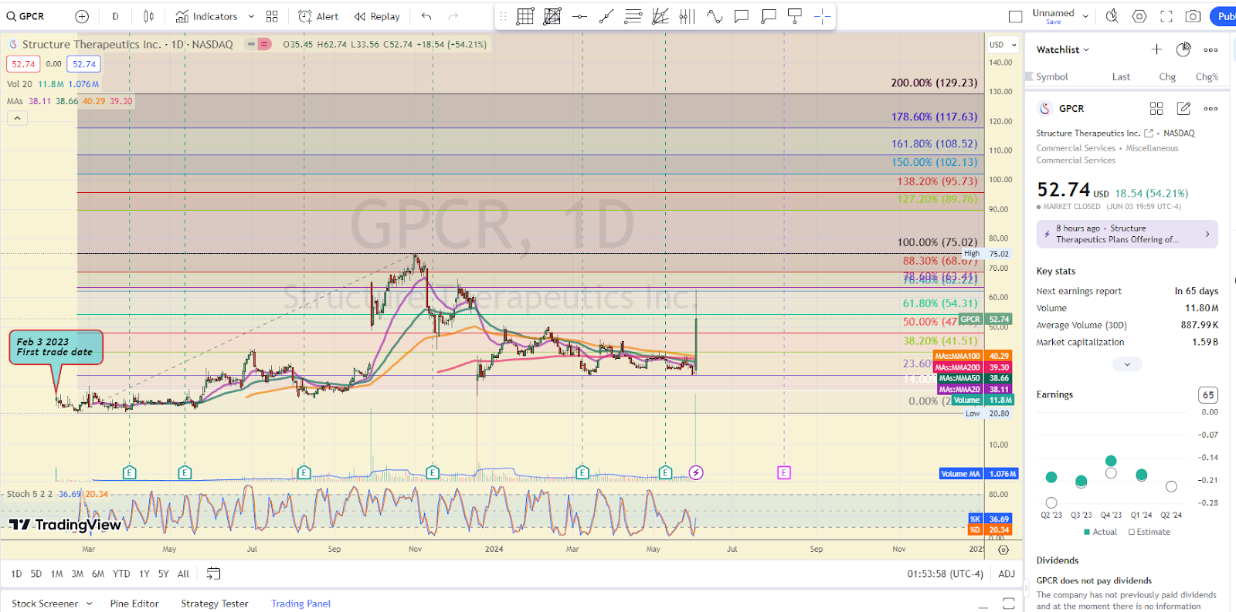The height and width of the screenshot is (612, 1236).
Task: Click the Feb 3 2023 First trade date callout
Action: [56, 347]
